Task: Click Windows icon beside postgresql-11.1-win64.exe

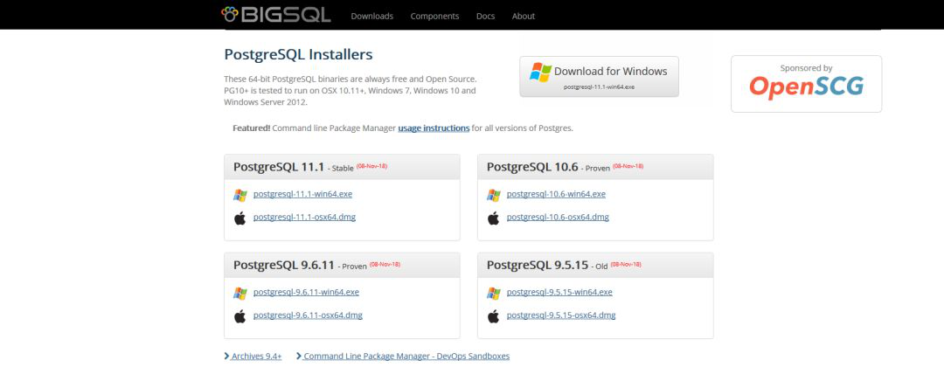Action: point(240,195)
